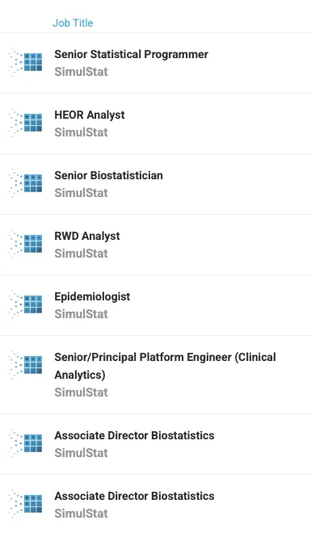Click logo of first Associate Director Biostatistics listing
The height and width of the screenshot is (533, 311).
click(x=26, y=443)
